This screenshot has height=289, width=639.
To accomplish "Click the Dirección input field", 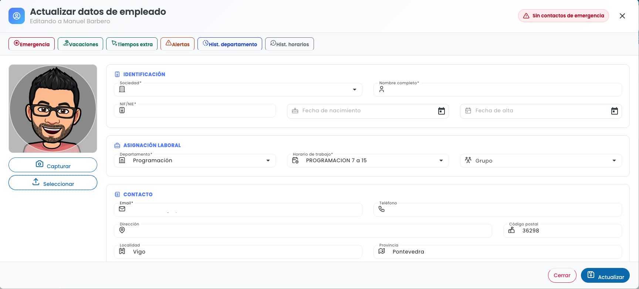I will click(303, 231).
